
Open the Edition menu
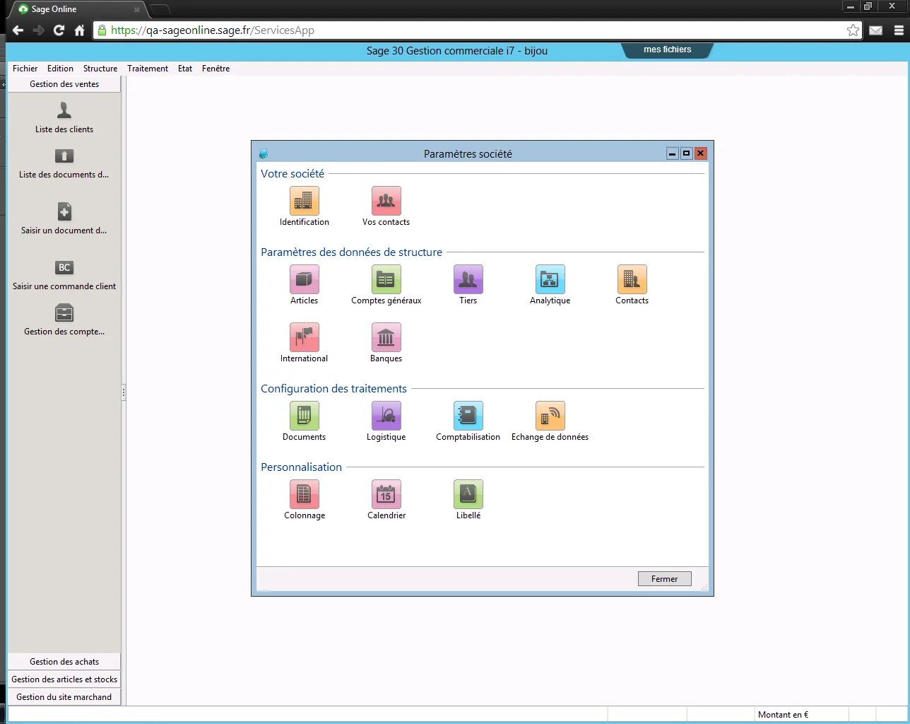[x=60, y=69]
